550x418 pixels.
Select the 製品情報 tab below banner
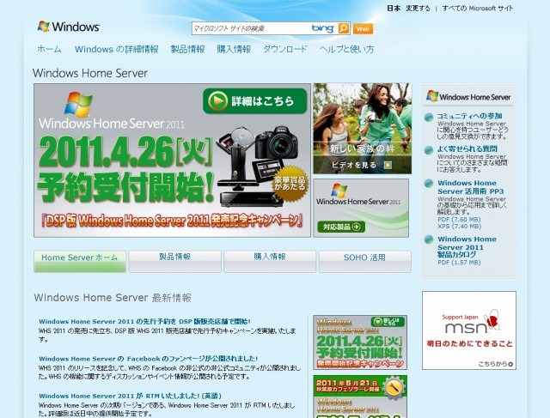point(174,262)
